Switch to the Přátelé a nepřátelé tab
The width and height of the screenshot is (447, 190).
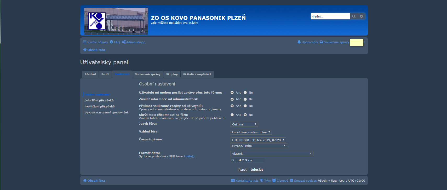(x=197, y=74)
